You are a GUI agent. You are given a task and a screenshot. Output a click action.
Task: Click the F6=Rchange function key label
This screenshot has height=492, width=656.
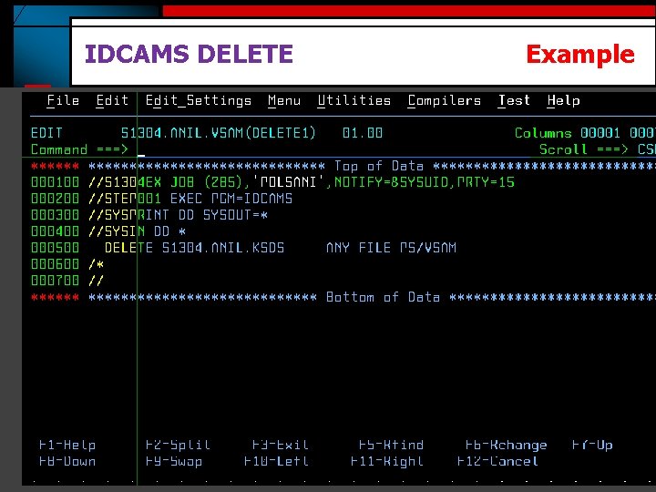(x=507, y=445)
